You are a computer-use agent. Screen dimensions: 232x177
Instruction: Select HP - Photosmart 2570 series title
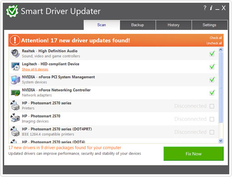pos(47,103)
